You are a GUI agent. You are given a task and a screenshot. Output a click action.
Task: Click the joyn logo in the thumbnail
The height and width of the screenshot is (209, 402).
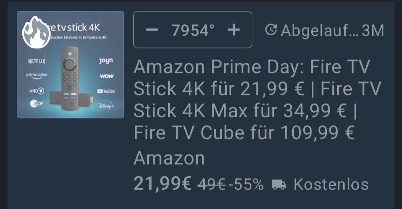click(x=106, y=61)
